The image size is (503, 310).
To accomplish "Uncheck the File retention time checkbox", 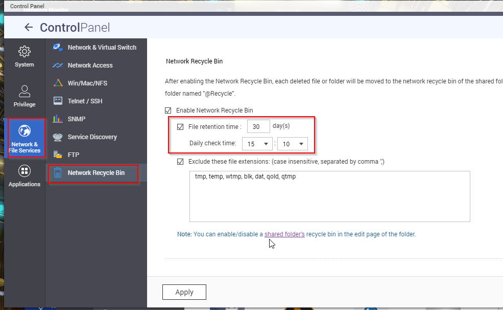I will point(180,127).
